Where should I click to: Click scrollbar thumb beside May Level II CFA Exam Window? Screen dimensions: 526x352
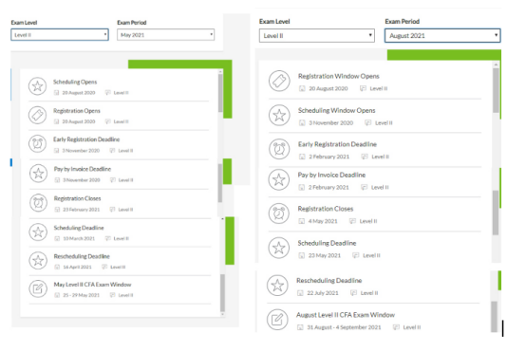222,292
